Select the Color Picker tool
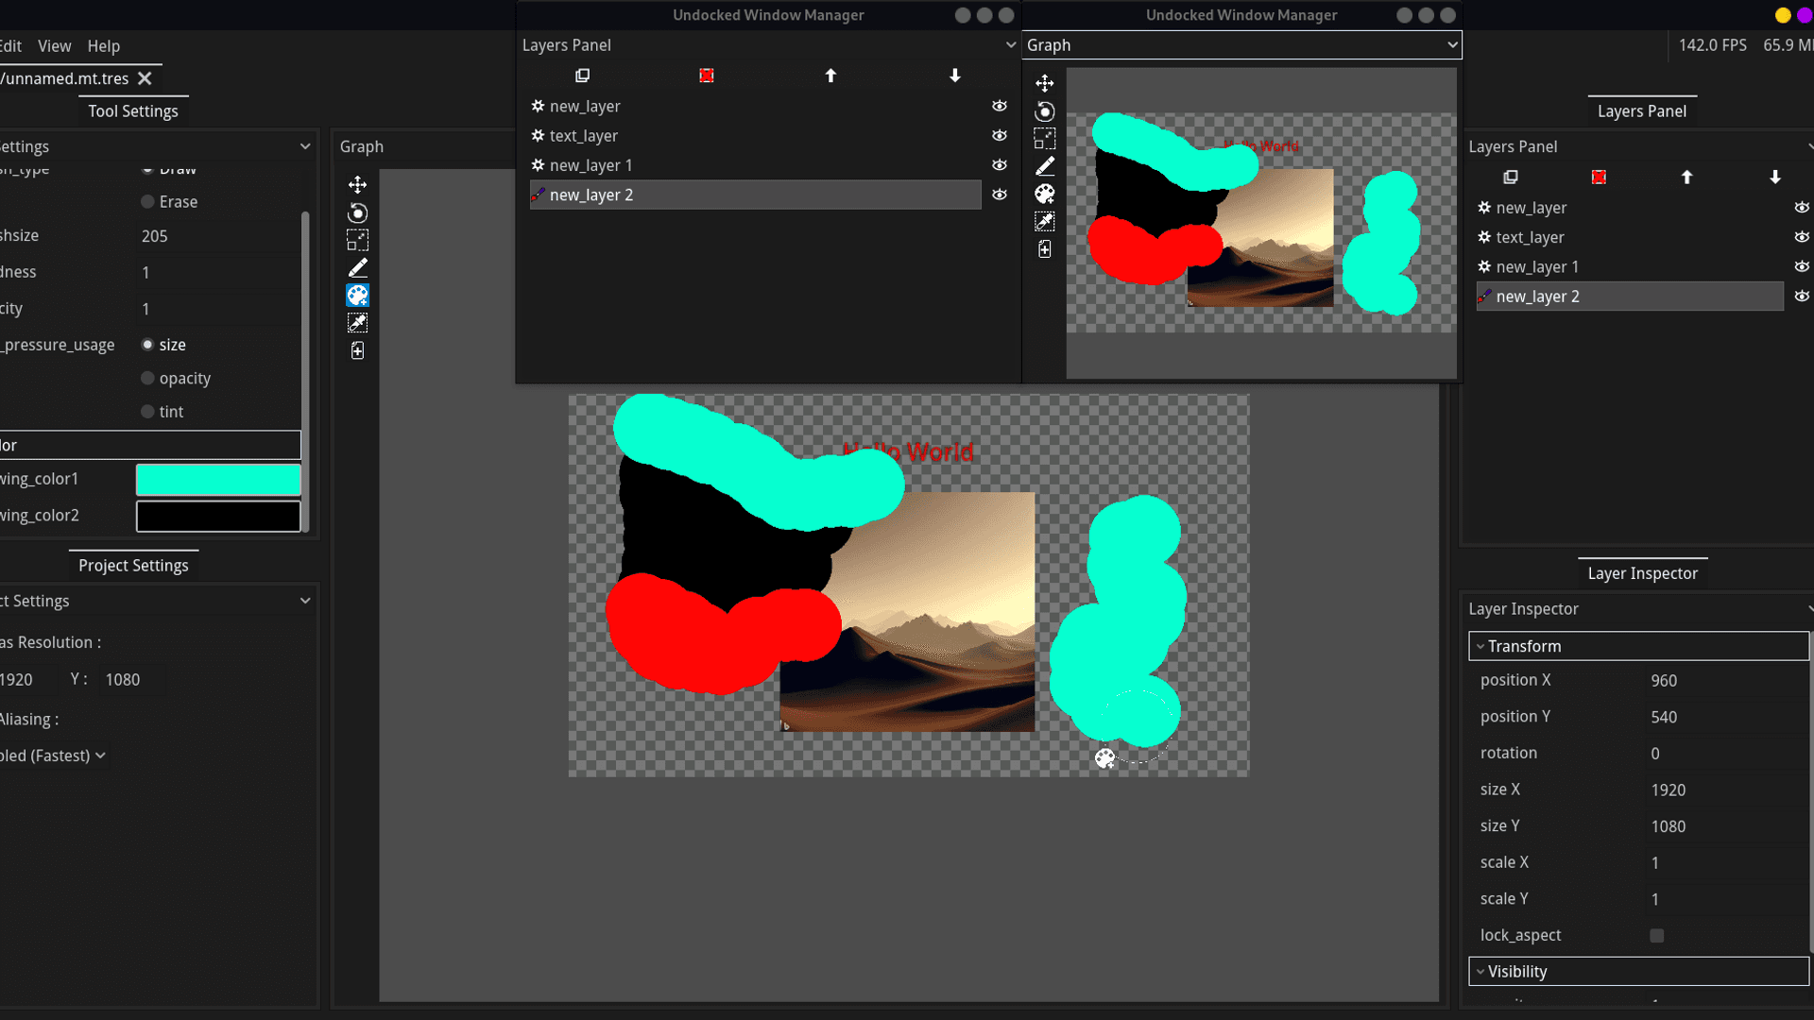Image resolution: width=1814 pixels, height=1020 pixels. point(357,323)
